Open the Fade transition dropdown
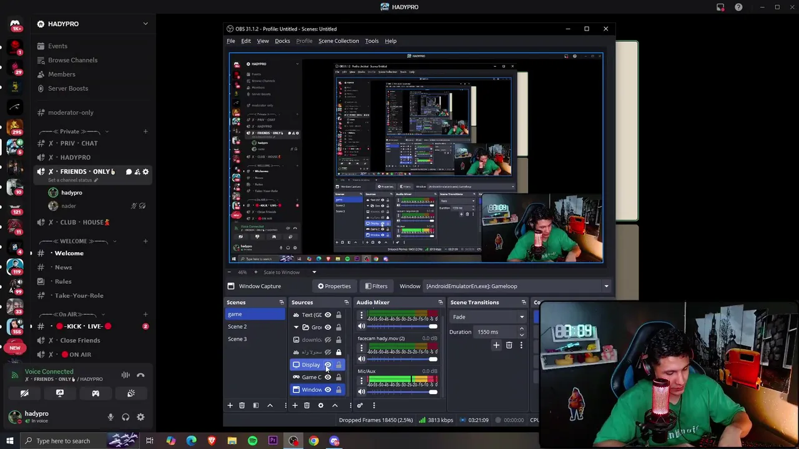The width and height of the screenshot is (799, 449). [488, 317]
